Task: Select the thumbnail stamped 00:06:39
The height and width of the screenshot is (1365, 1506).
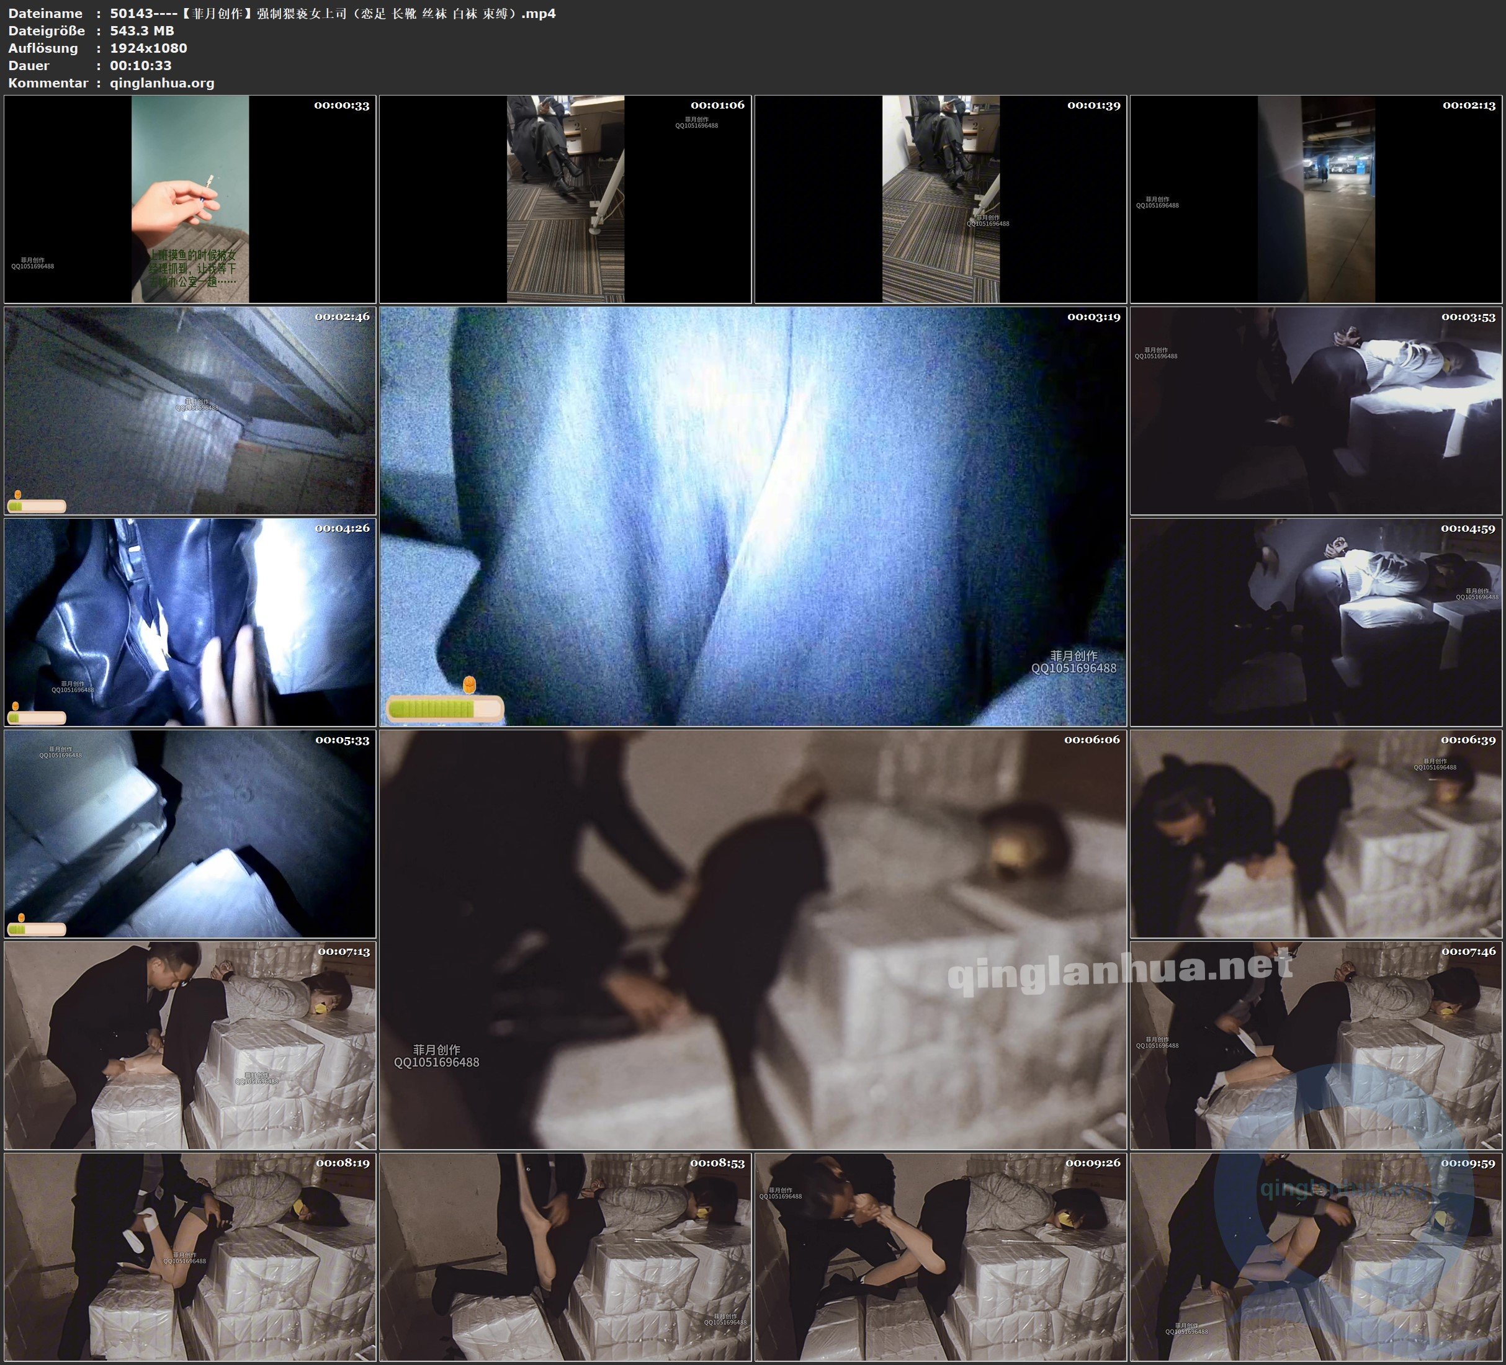Action: pyautogui.click(x=1316, y=833)
